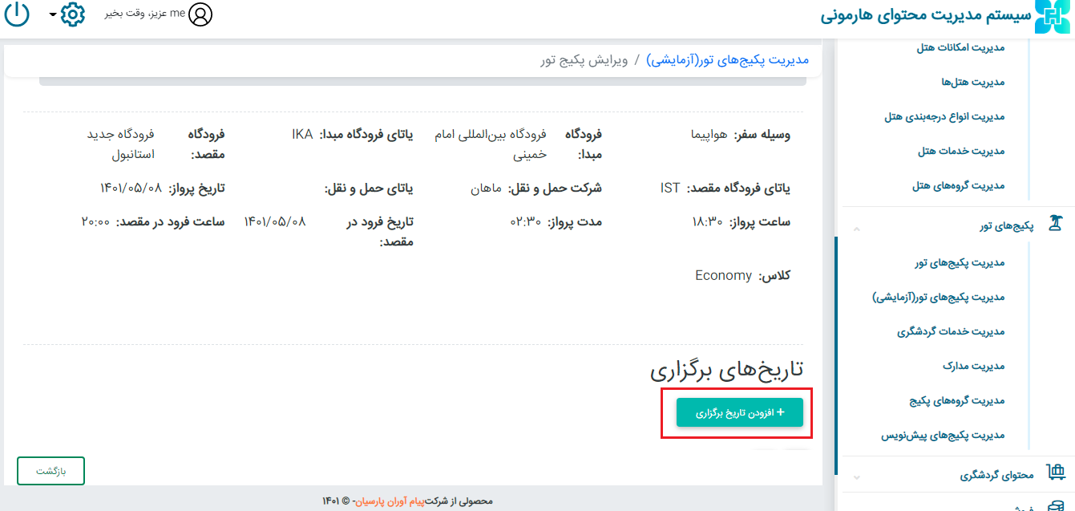Image resolution: width=1075 pixels, height=511 pixels.
Task: Select مدیریت انواع درجه‌بندی هتل
Action: pyautogui.click(x=944, y=117)
